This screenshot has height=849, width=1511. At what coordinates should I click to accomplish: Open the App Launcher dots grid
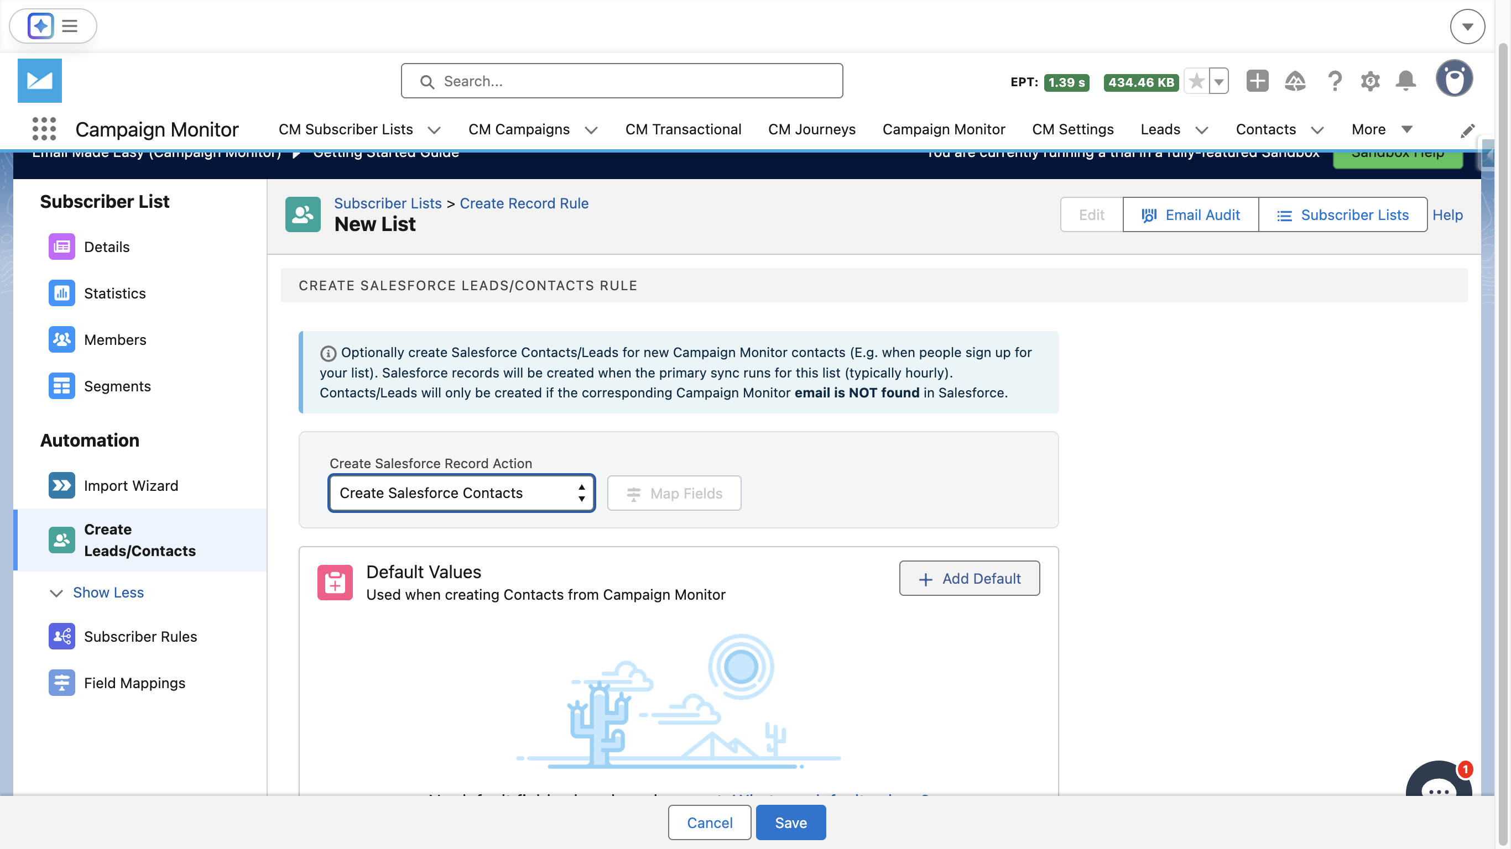(x=44, y=129)
